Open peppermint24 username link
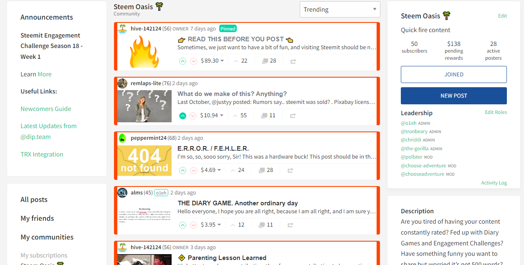Viewport: 524px width, 265px height. pyautogui.click(x=149, y=138)
